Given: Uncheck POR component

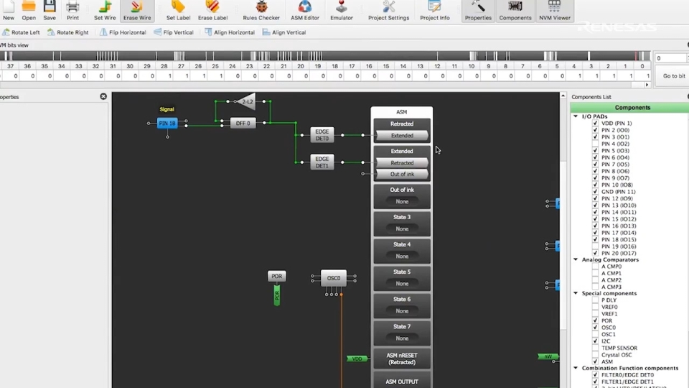Looking at the screenshot, I should pyautogui.click(x=595, y=320).
